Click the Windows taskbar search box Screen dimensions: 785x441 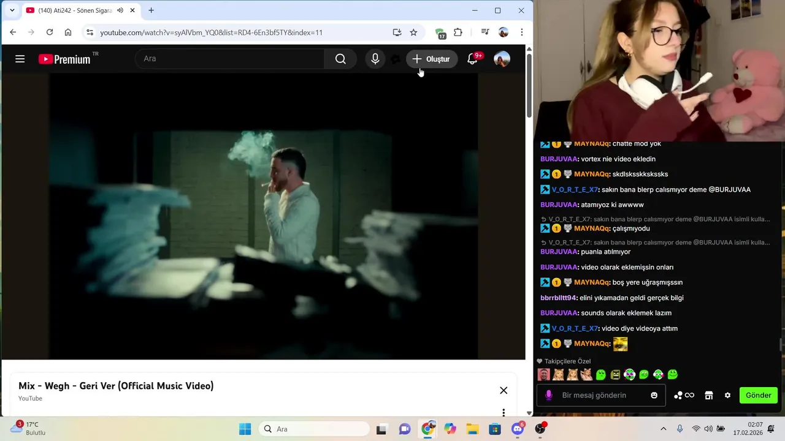(314, 429)
